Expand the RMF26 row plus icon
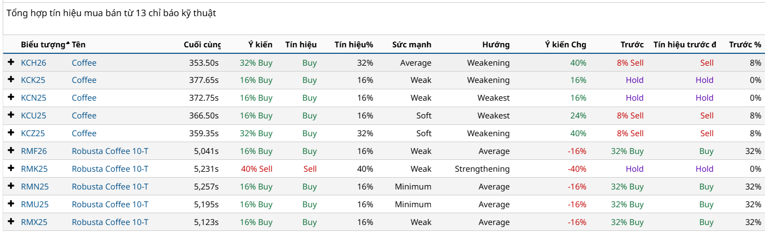Viewport: 765px width, 232px height. coord(11,151)
